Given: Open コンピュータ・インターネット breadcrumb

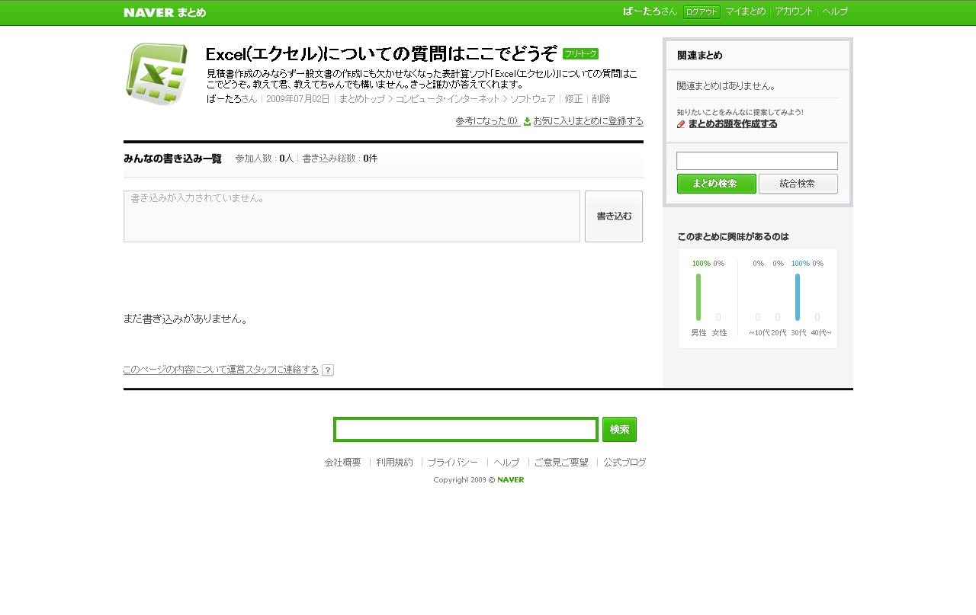Looking at the screenshot, I should (x=448, y=99).
